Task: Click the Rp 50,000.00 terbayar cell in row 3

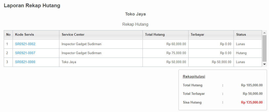Action: point(211,62)
